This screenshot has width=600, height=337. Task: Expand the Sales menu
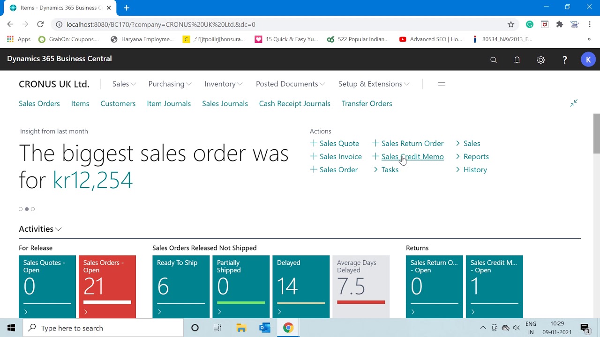click(124, 84)
